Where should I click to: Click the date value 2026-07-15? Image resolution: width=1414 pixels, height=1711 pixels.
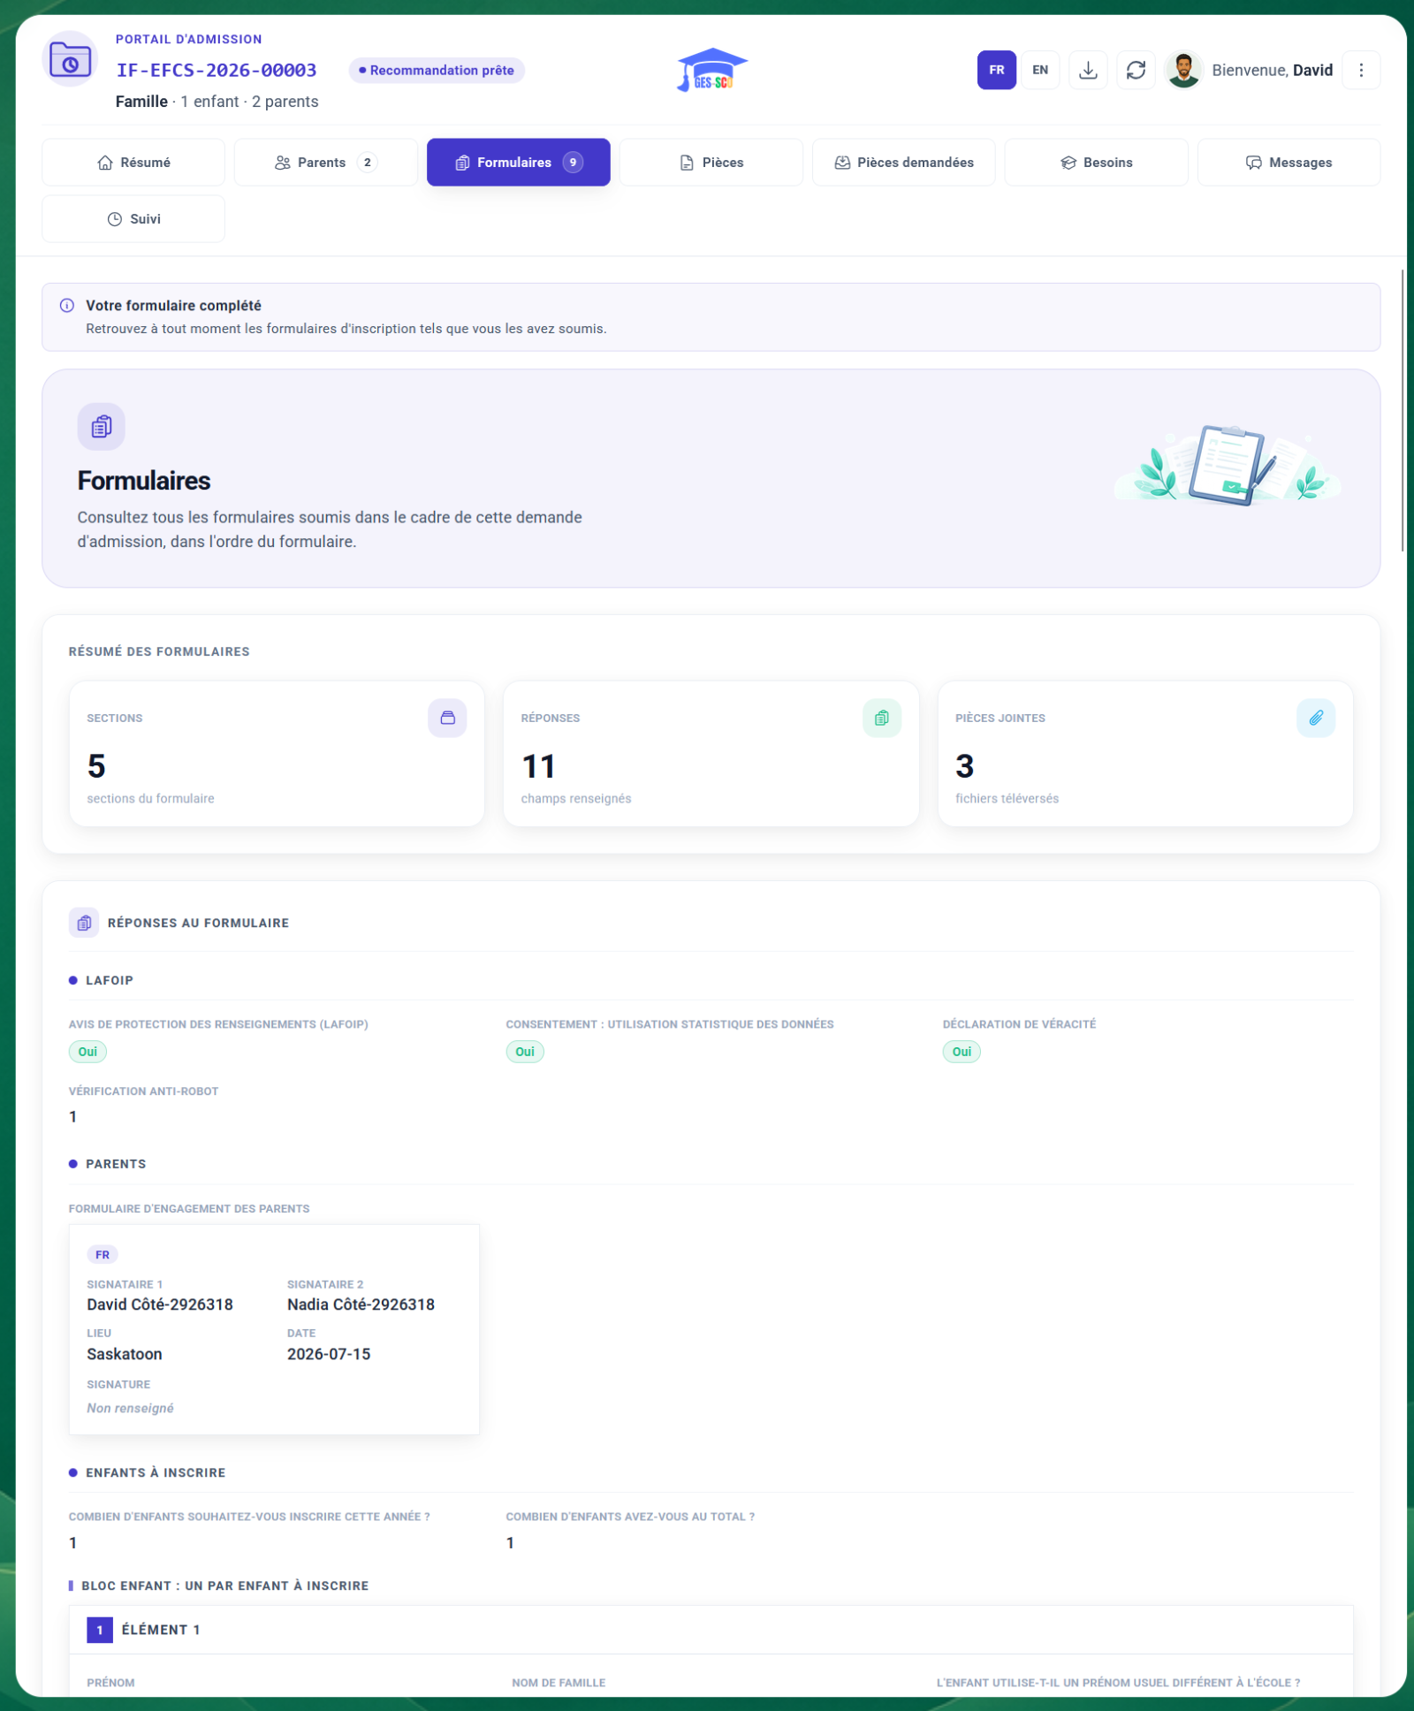point(329,1354)
